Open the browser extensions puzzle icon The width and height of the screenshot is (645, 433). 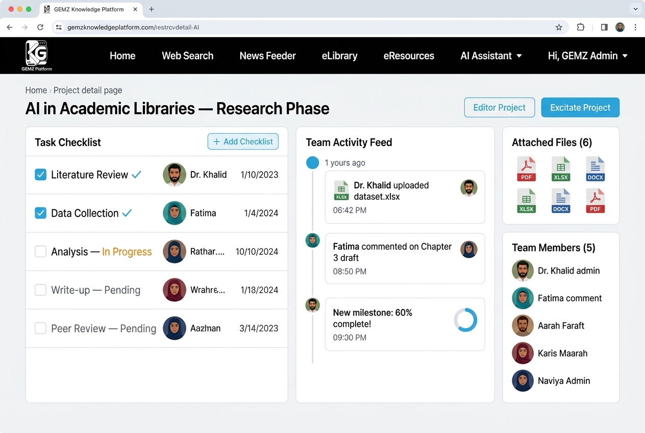[x=581, y=27]
